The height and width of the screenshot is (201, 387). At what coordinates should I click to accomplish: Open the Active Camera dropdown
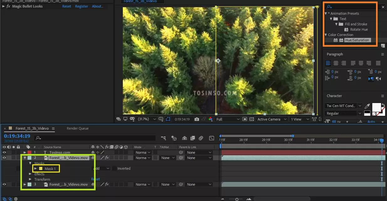272,119
